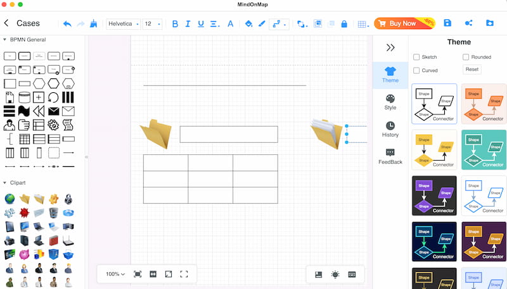Open the FeedBack tab
The height and width of the screenshot is (289, 507).
pos(390,156)
